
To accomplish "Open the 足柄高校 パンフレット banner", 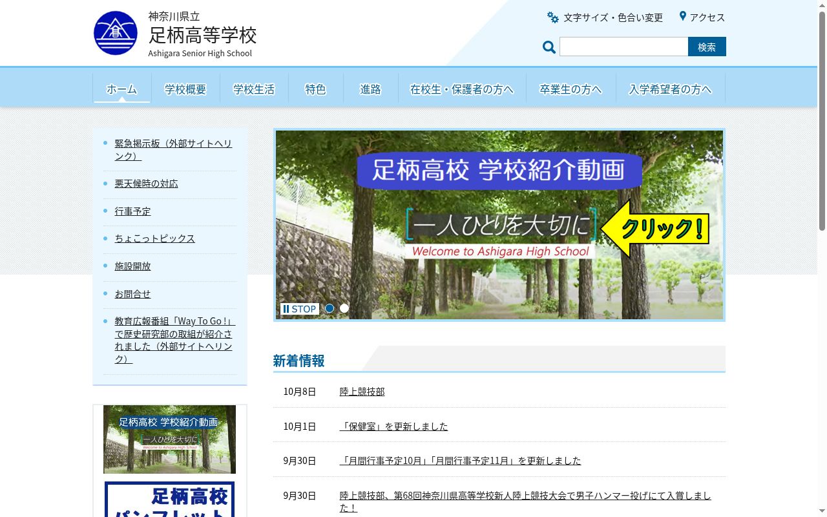I will (169, 499).
